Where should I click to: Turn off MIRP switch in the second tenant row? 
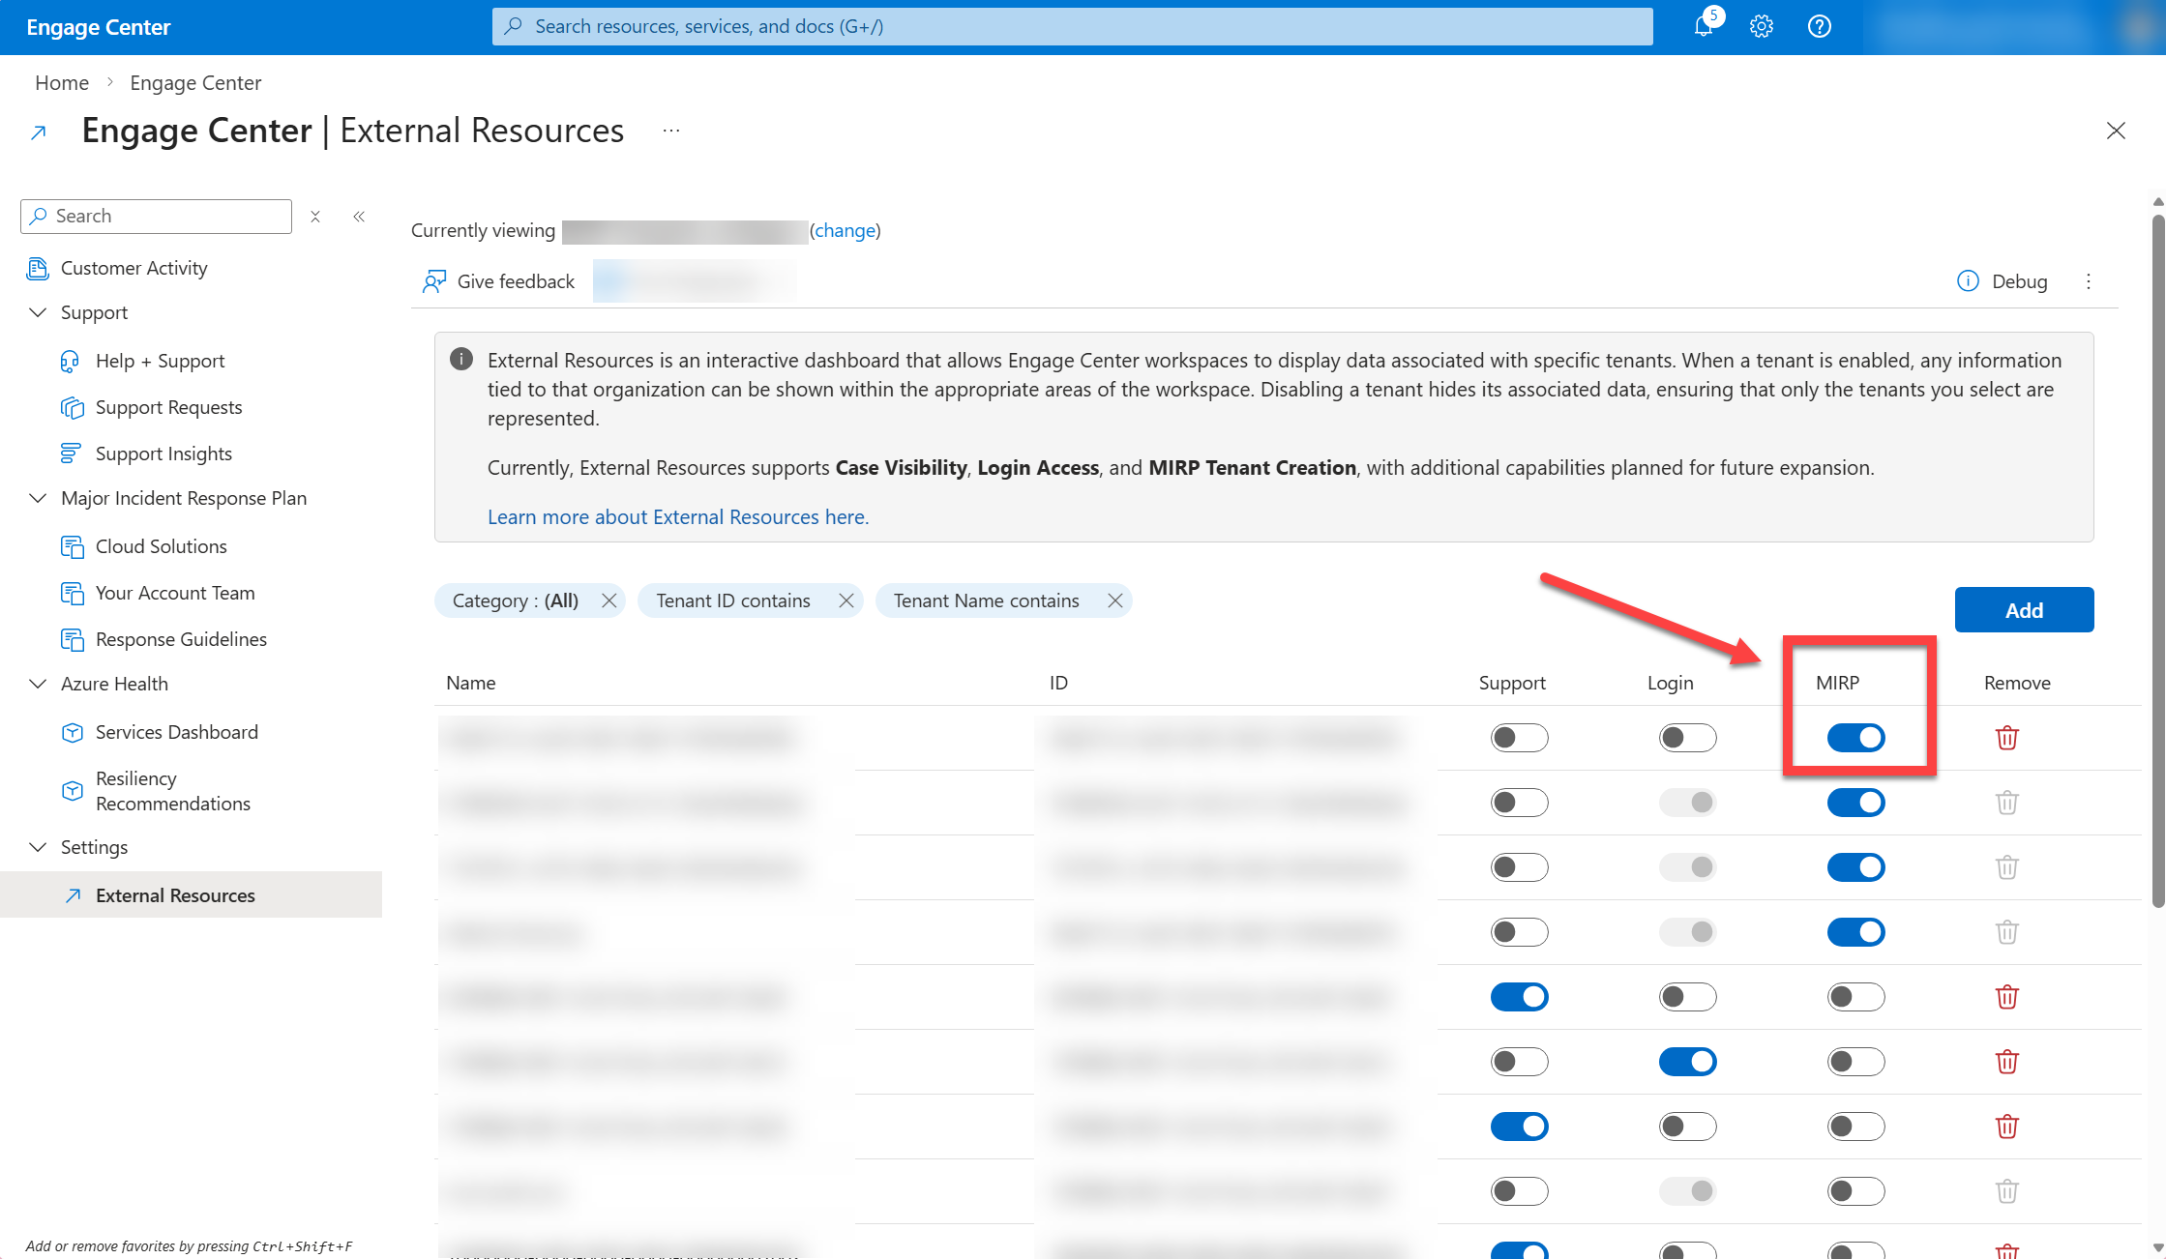pos(1855,803)
